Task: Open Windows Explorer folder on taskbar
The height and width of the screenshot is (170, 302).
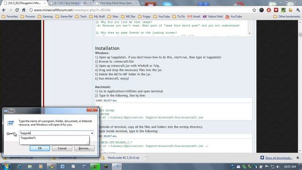Action: tap(30, 166)
